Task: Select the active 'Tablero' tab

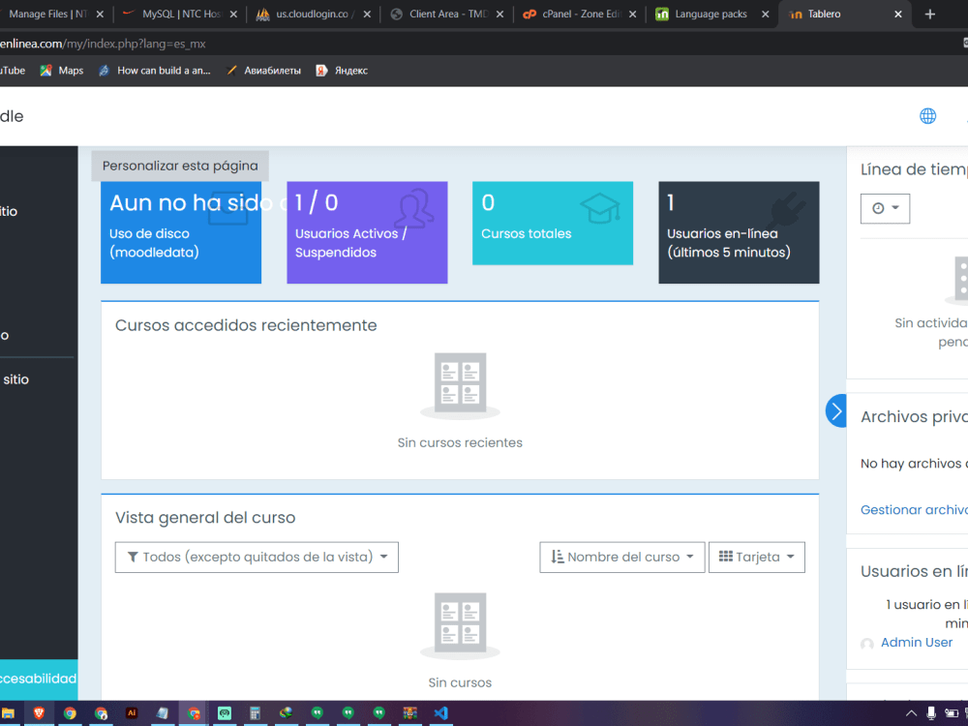Action: tap(843, 14)
